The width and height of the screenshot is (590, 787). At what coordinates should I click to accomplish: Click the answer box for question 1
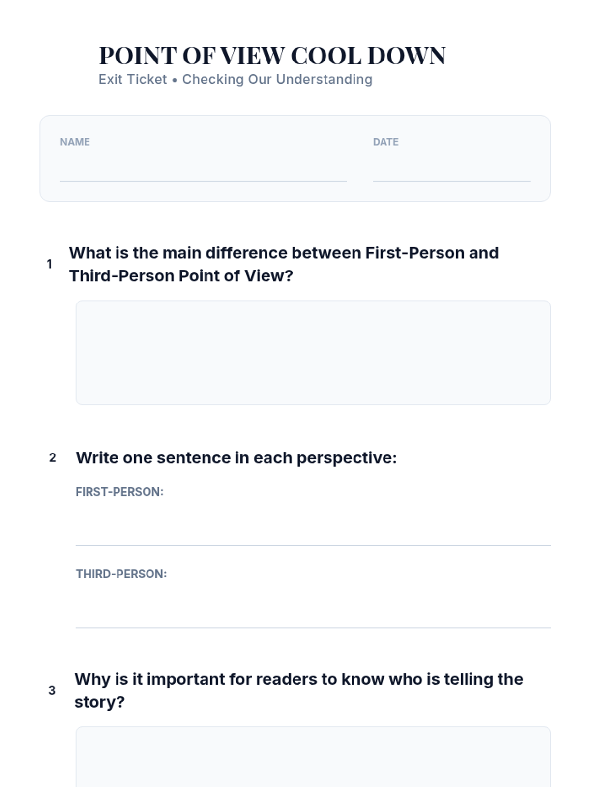(313, 353)
